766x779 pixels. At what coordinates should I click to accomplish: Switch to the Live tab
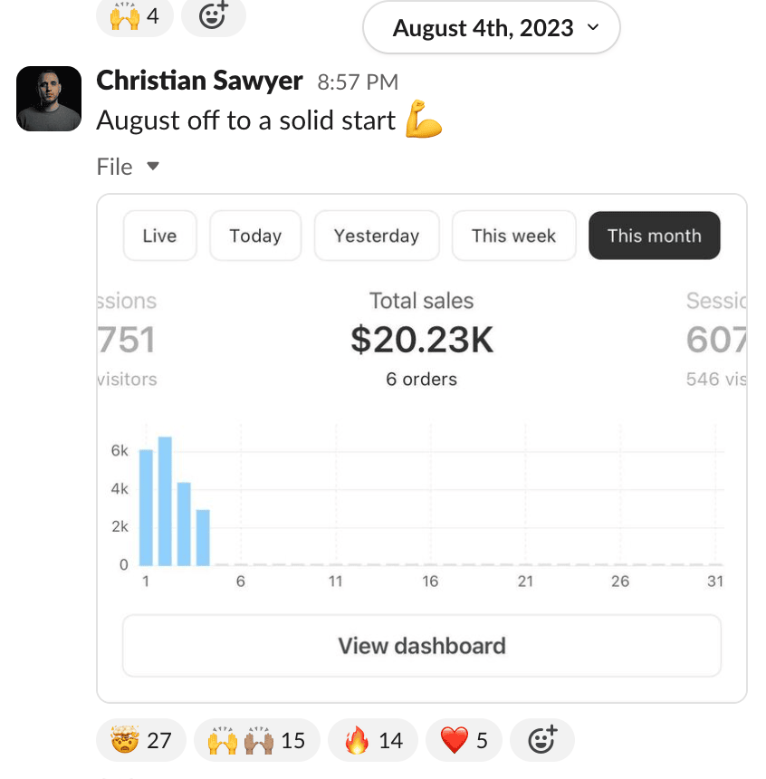[159, 236]
